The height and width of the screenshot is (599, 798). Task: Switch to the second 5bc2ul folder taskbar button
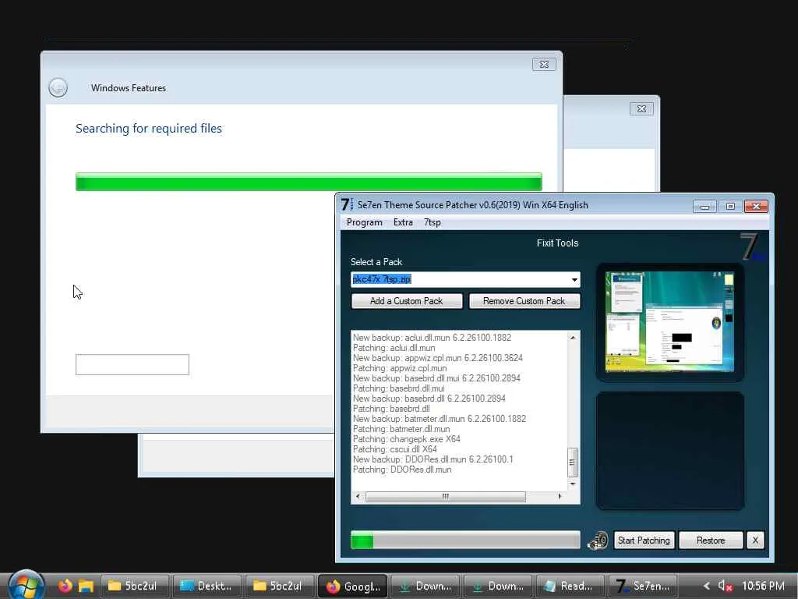[280, 586]
